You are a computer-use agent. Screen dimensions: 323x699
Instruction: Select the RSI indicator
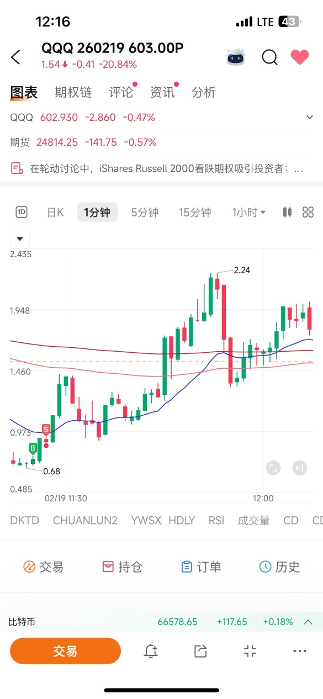click(216, 520)
